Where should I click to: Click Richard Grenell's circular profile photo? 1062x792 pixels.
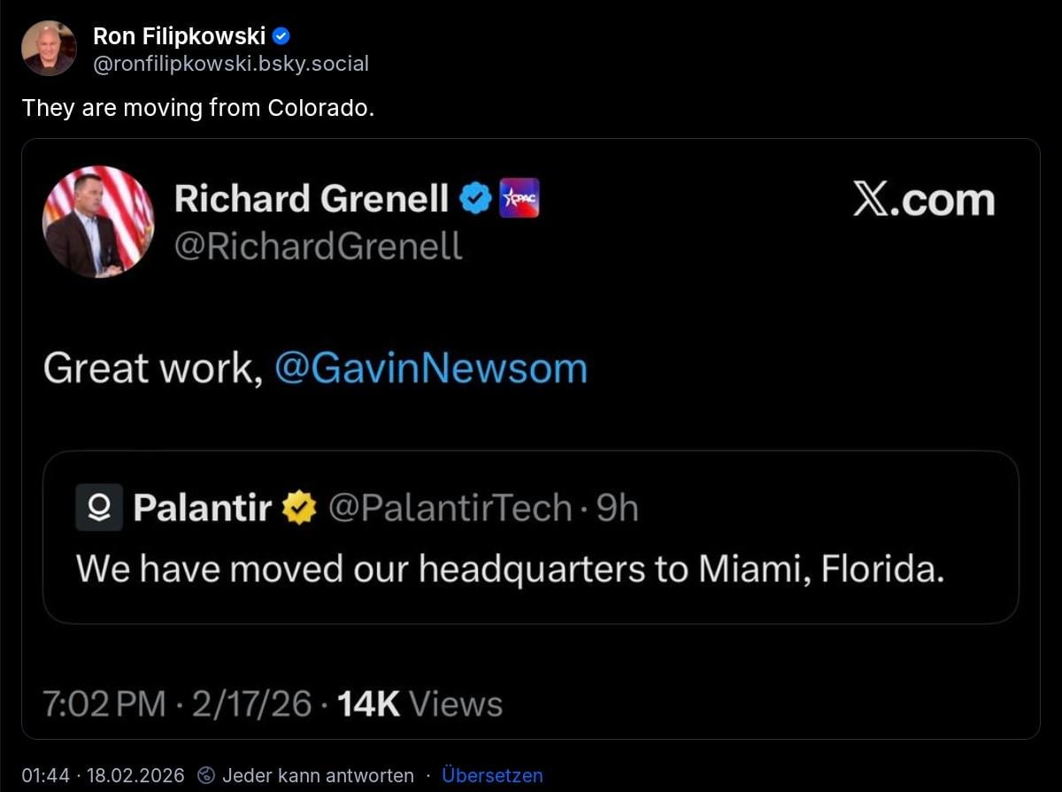point(98,221)
